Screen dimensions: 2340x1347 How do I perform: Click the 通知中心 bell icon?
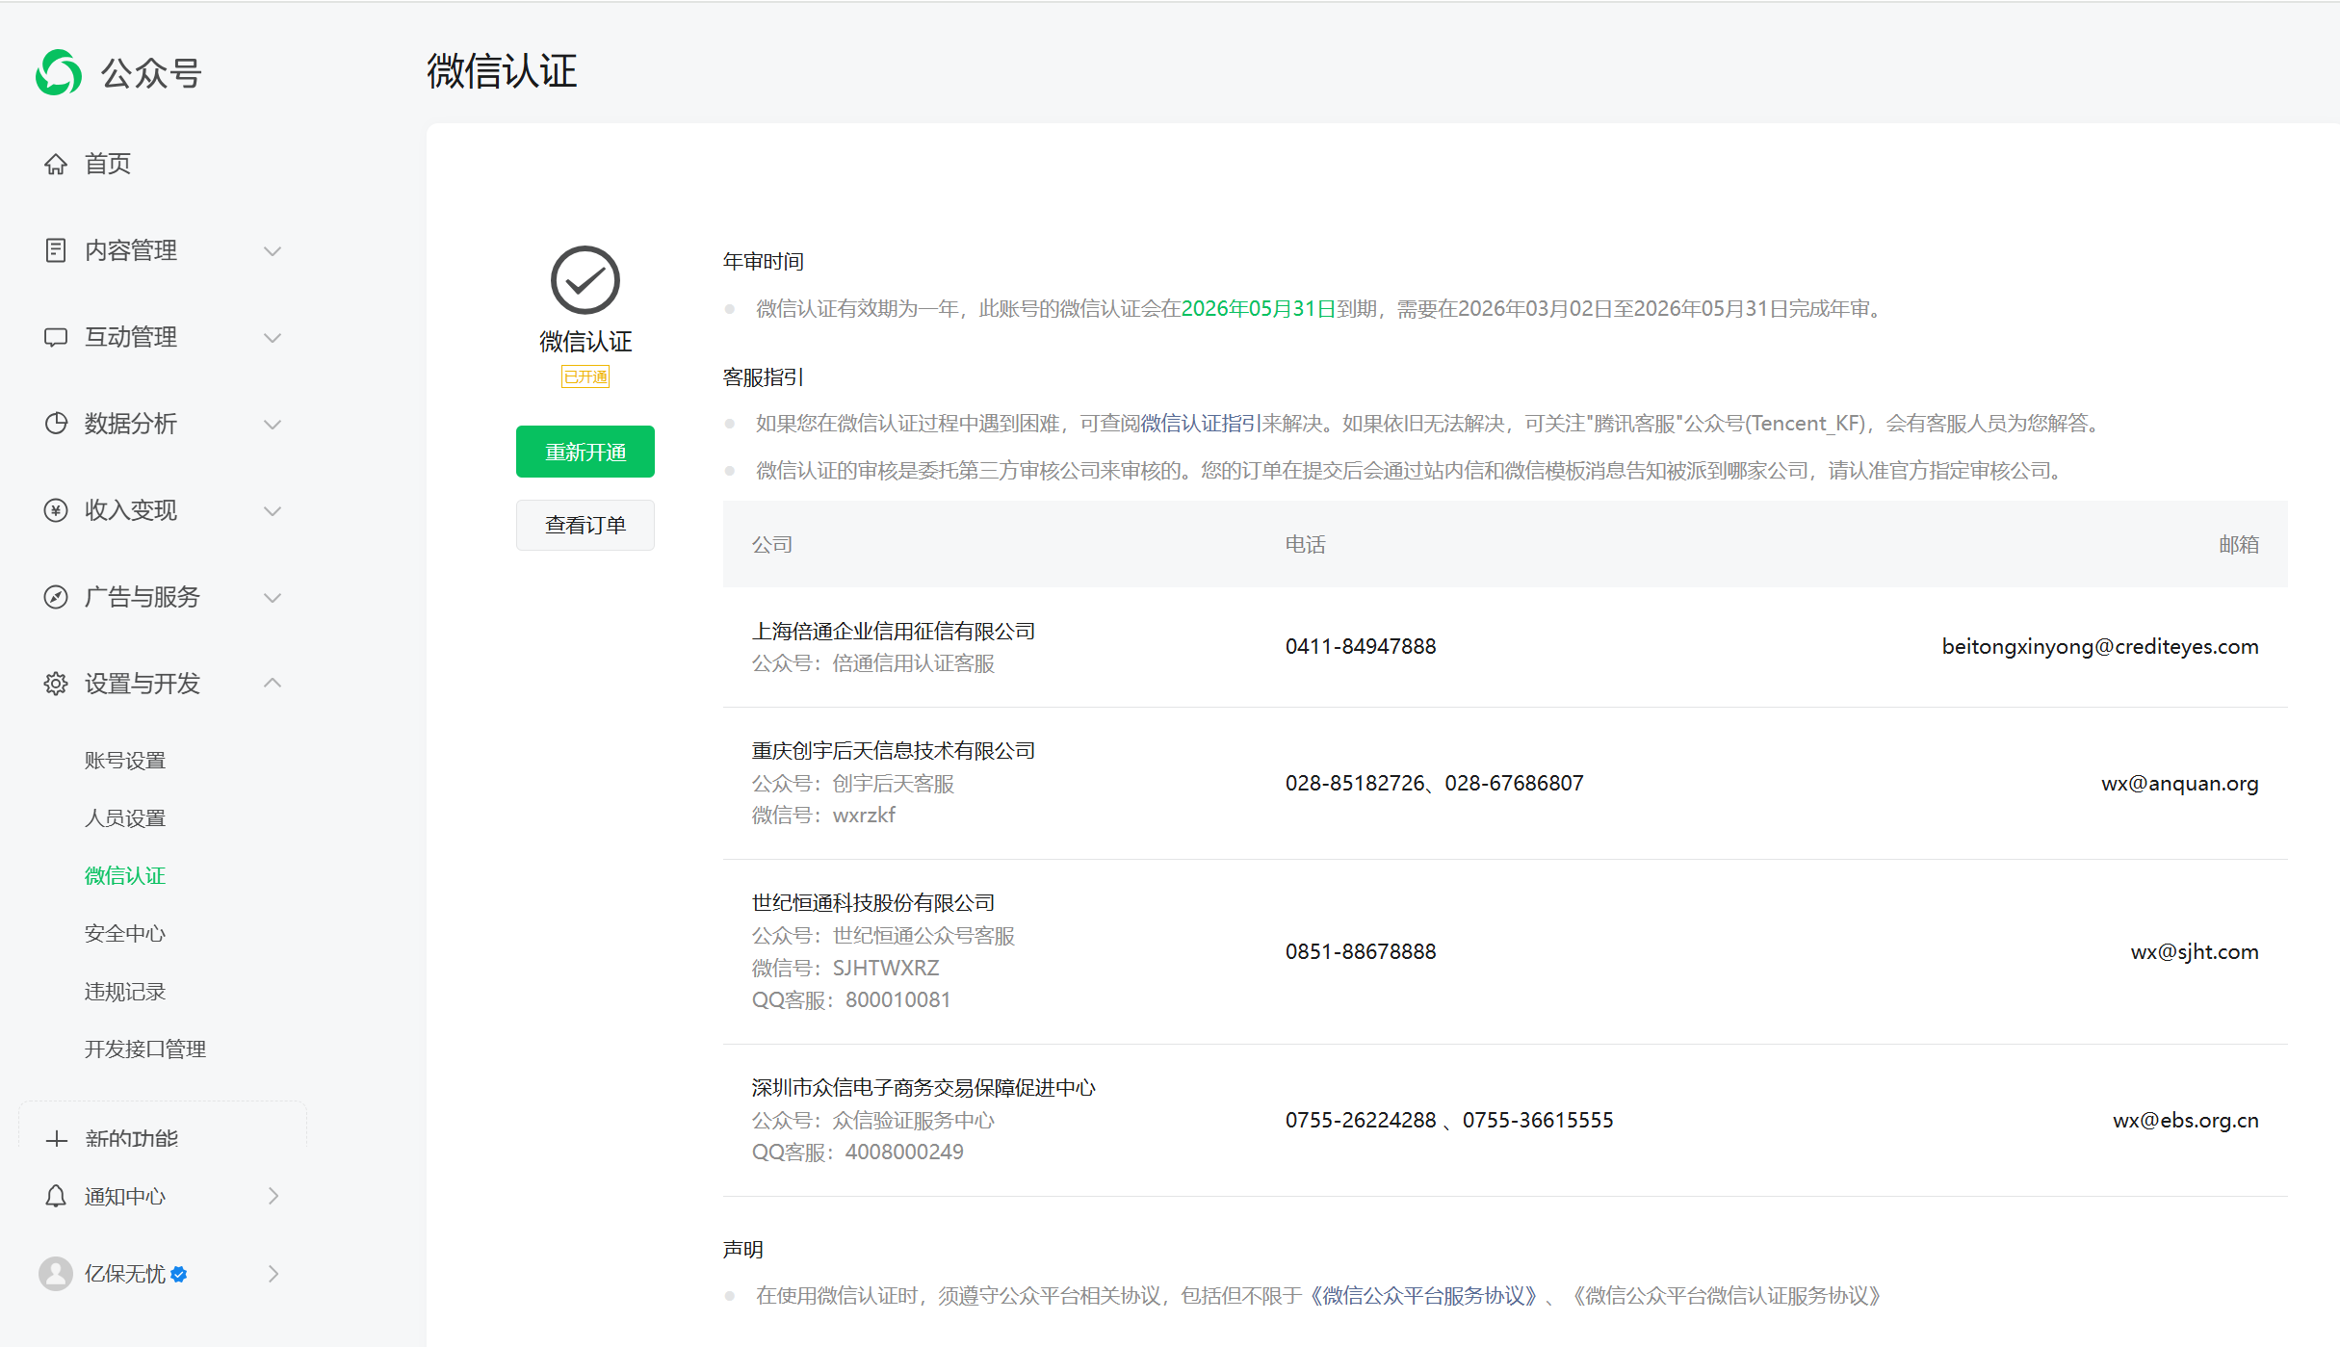[56, 1196]
